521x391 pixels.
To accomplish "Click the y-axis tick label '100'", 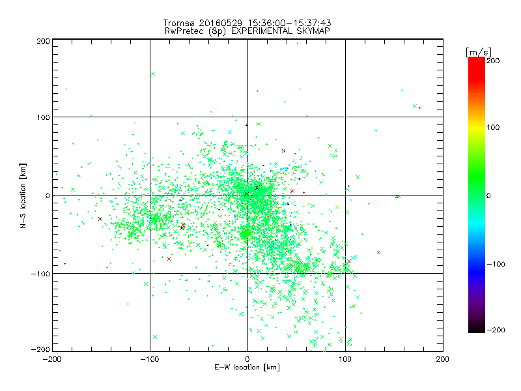I will (43, 117).
